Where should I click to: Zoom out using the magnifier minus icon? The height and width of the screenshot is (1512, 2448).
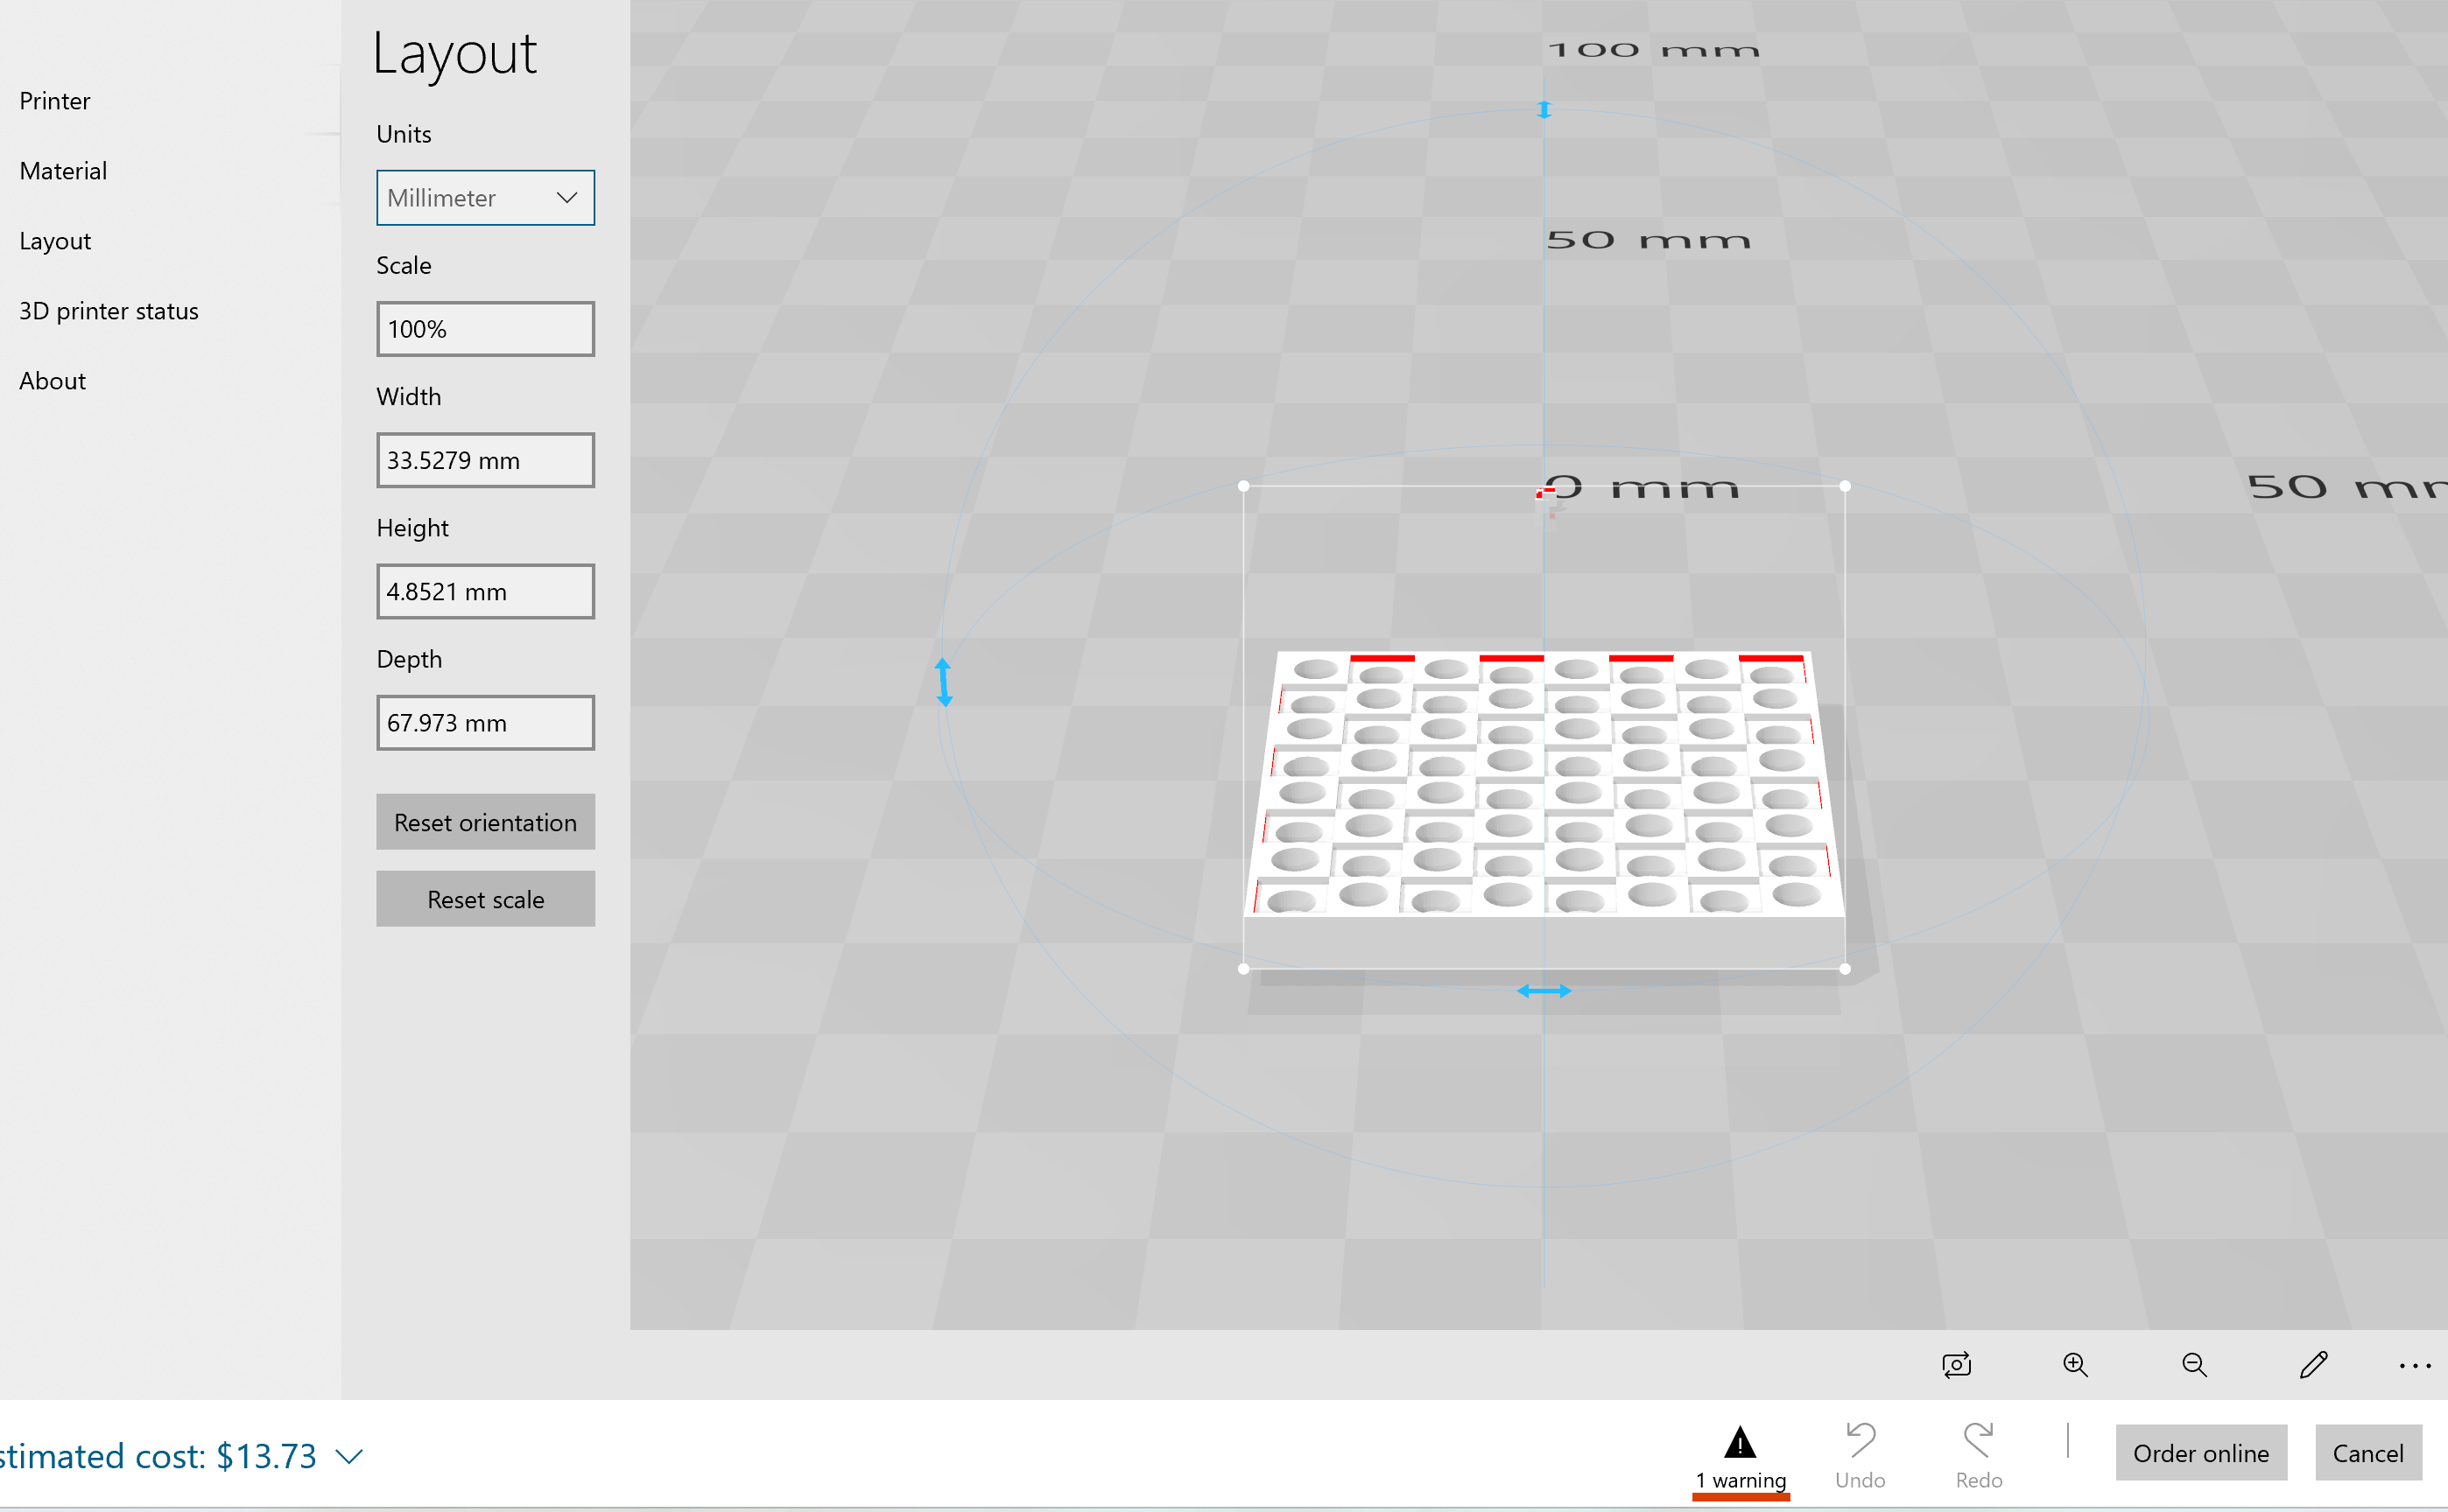point(2194,1364)
